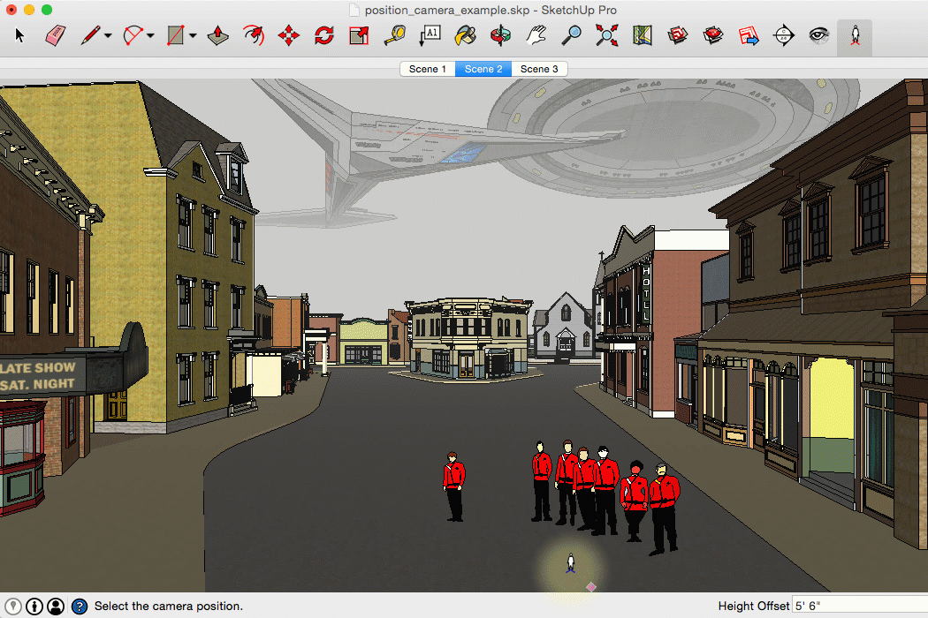The width and height of the screenshot is (928, 618).
Task: Choose the pink Eraser tool
Action: (x=55, y=35)
